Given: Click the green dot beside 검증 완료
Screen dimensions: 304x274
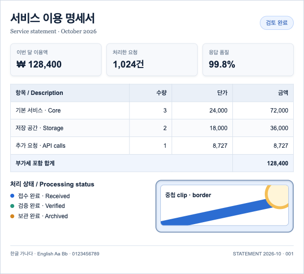Looking at the screenshot, I should (x=12, y=206).
